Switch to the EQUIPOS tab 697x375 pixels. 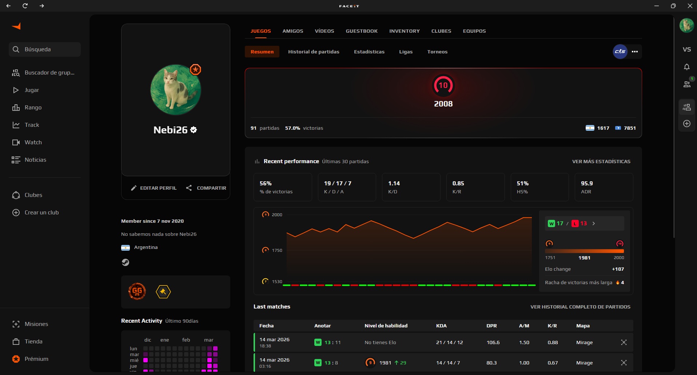click(x=474, y=31)
